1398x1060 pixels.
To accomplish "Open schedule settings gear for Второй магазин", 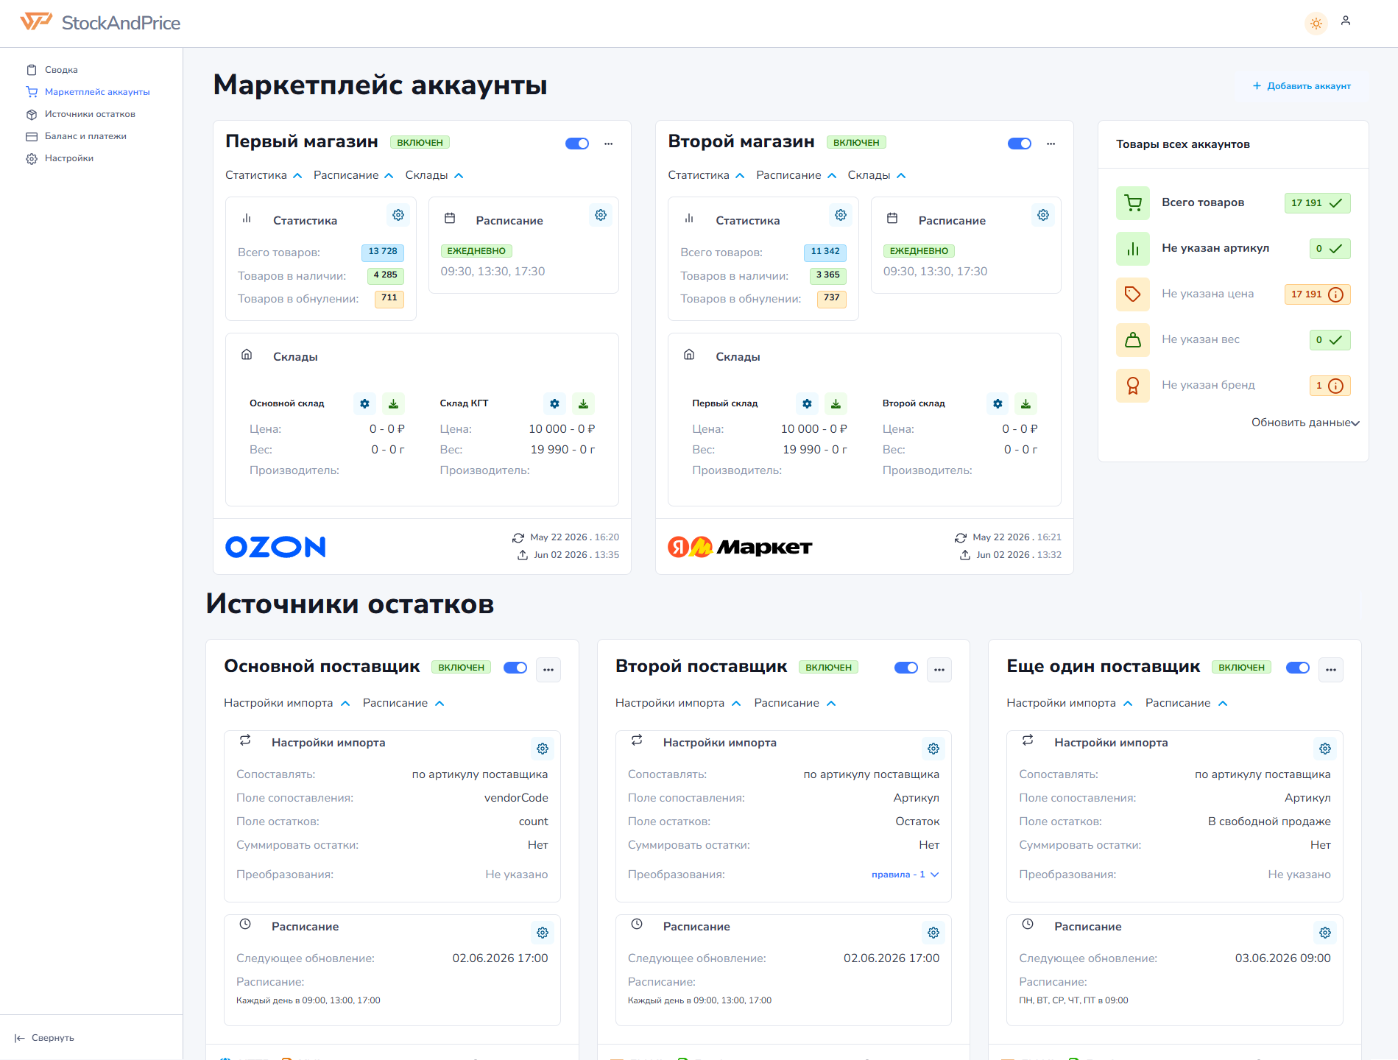I will tap(1043, 215).
